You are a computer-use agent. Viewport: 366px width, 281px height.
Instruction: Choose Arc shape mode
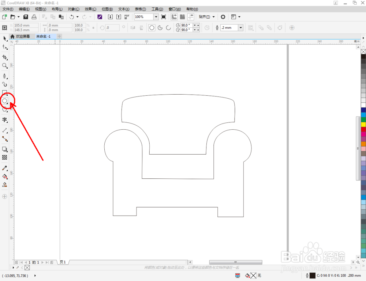(x=168, y=28)
